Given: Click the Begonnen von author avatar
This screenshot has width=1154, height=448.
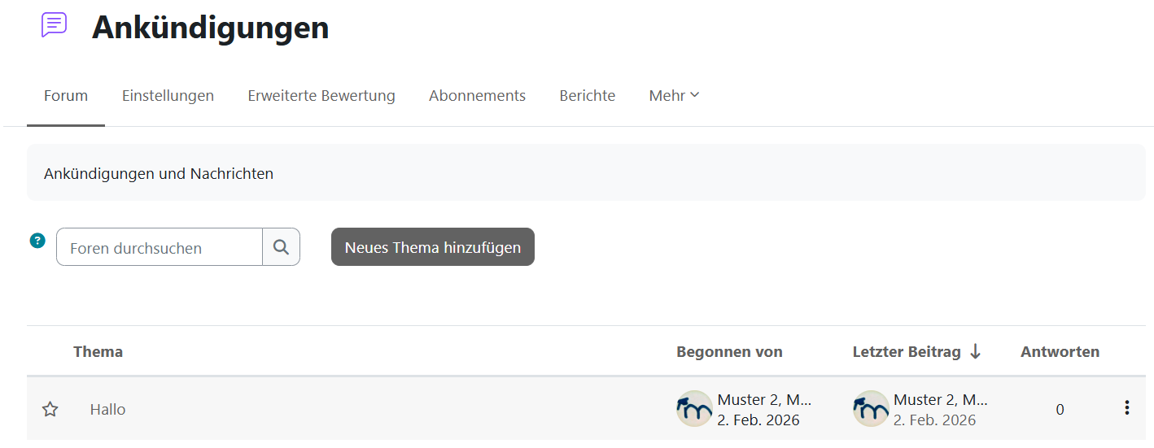Looking at the screenshot, I should (x=694, y=409).
